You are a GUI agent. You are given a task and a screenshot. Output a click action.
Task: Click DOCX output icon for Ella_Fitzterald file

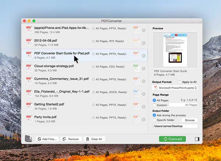[x=137, y=94]
